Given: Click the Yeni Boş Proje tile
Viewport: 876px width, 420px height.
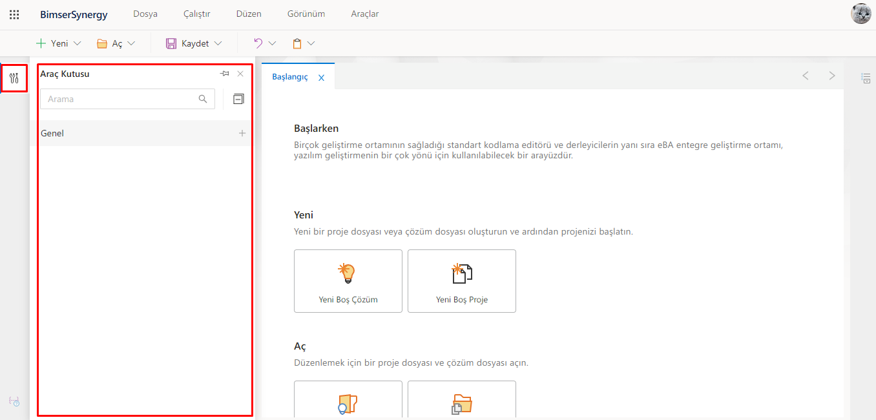Looking at the screenshot, I should 462,281.
